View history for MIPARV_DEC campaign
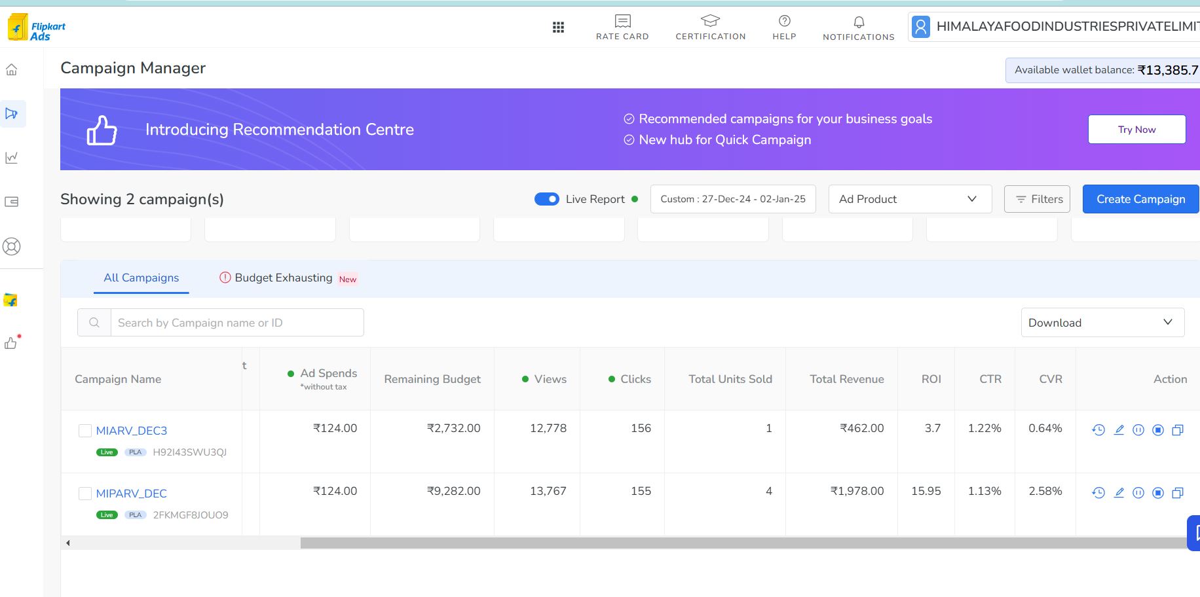Screen dimensions: 1200x597 pos(1098,493)
